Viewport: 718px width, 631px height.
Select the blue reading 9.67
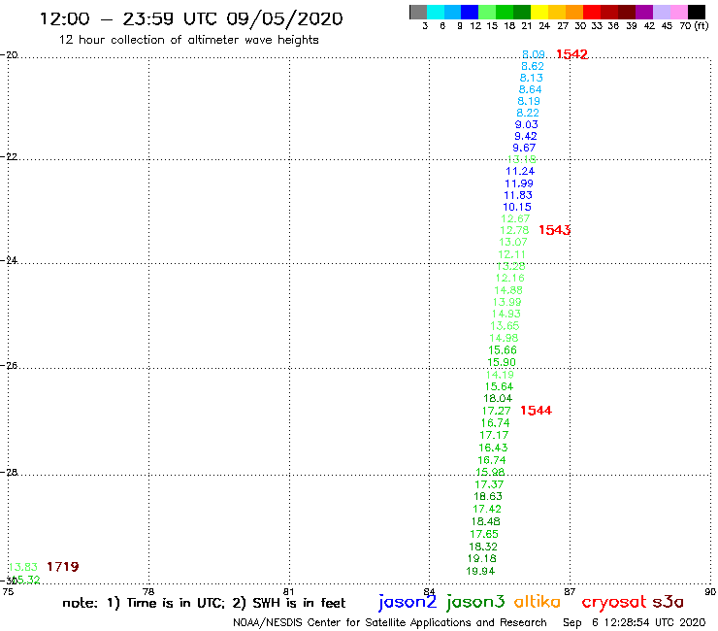[x=524, y=148]
